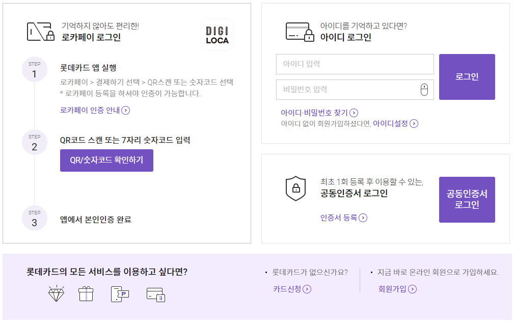Click the gift box icon
This screenshot has width=514, height=323.
pyautogui.click(x=86, y=294)
